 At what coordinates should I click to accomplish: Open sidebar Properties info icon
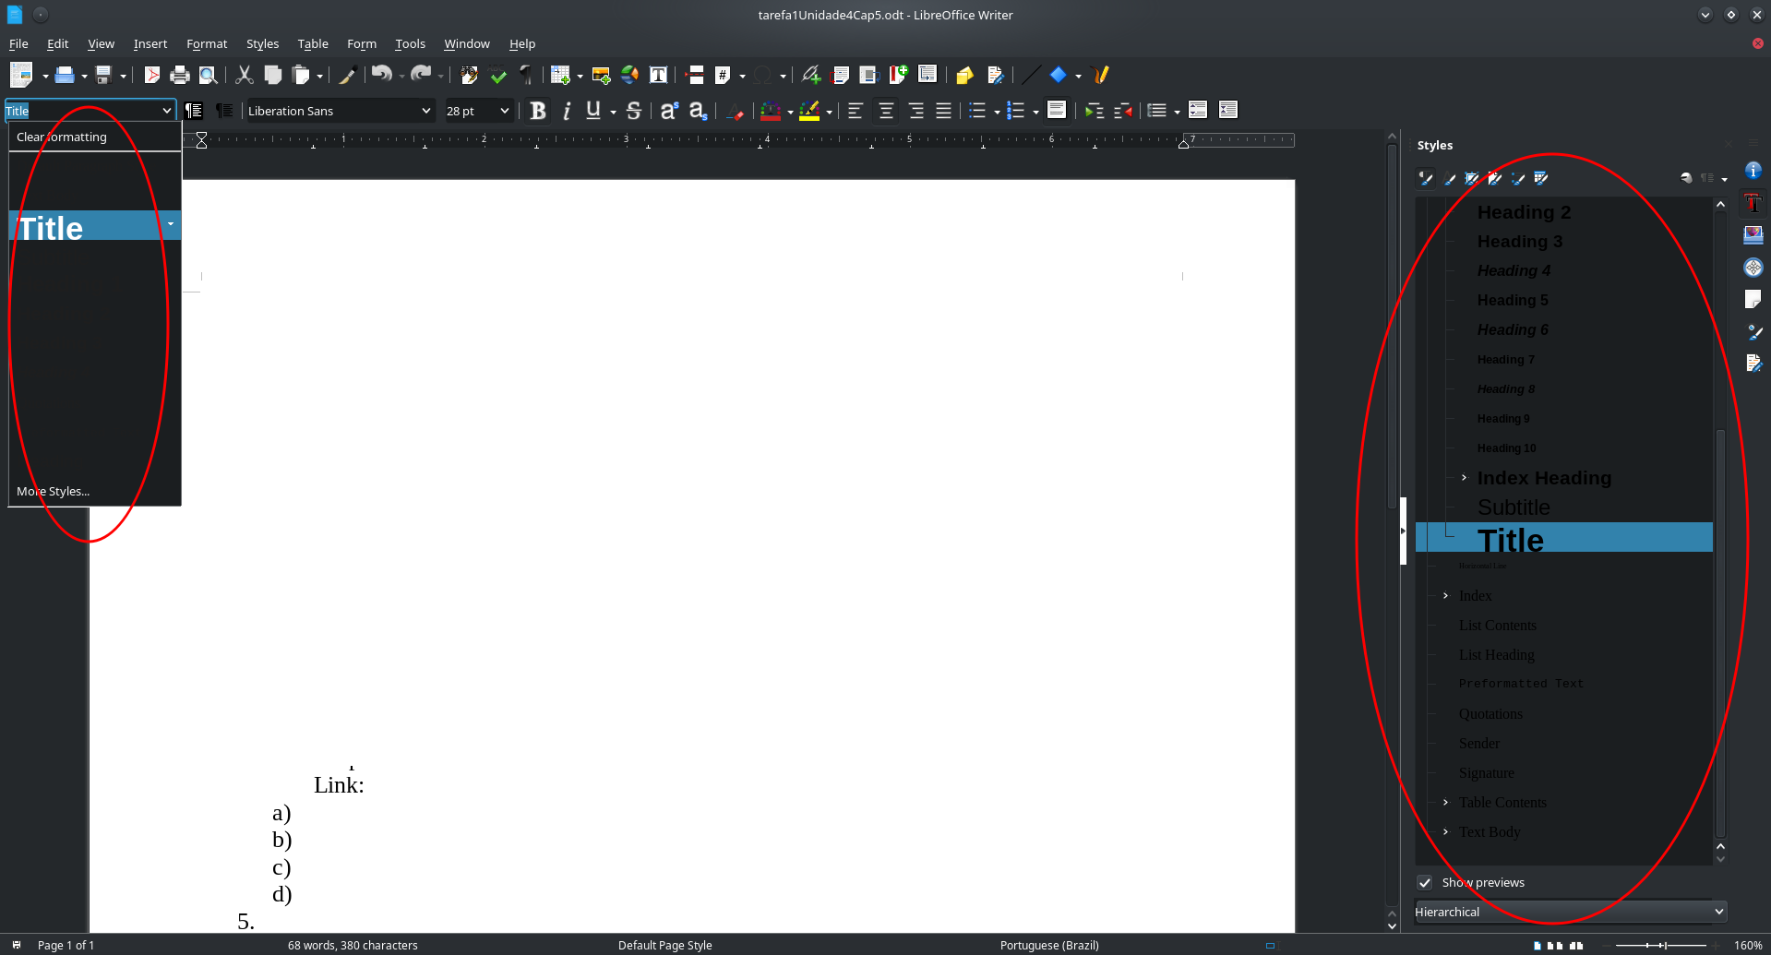(1753, 171)
